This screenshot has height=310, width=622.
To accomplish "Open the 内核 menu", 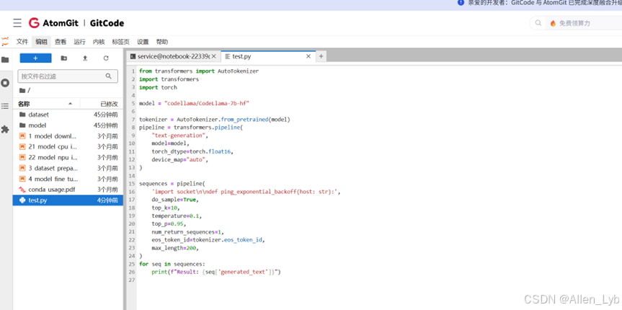I will [x=99, y=42].
